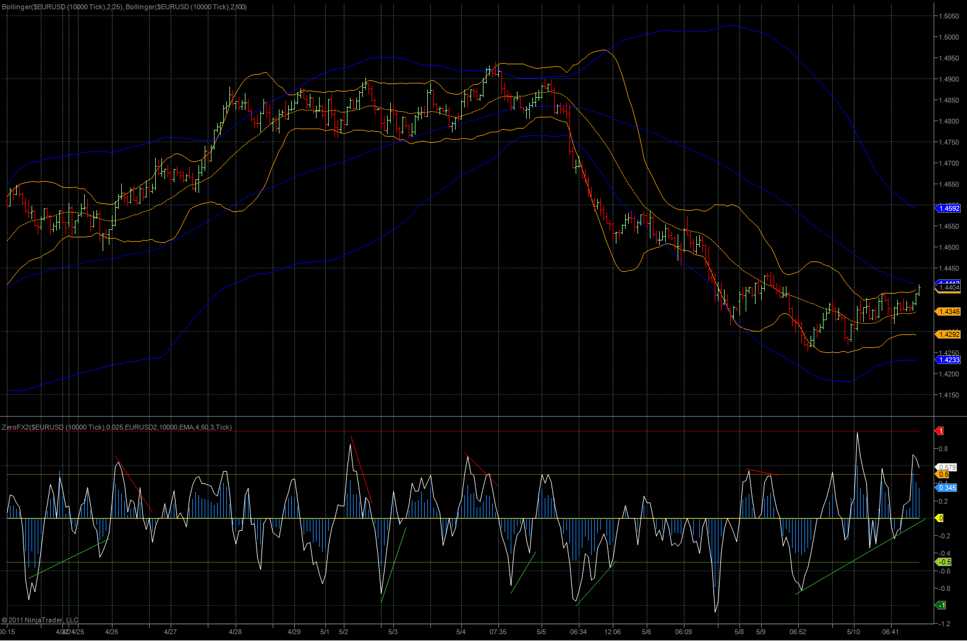Viewport: 967px width, 641px height.
Task: Select the 1.4404 current price marker
Action: [949, 287]
